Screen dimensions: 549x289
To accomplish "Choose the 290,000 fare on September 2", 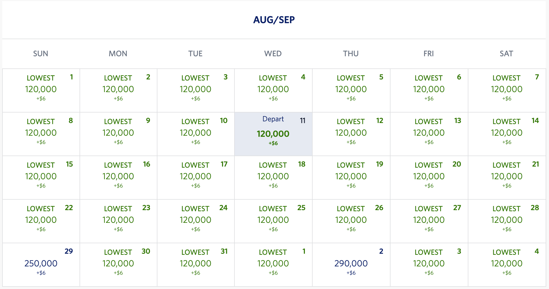I will click(351, 264).
